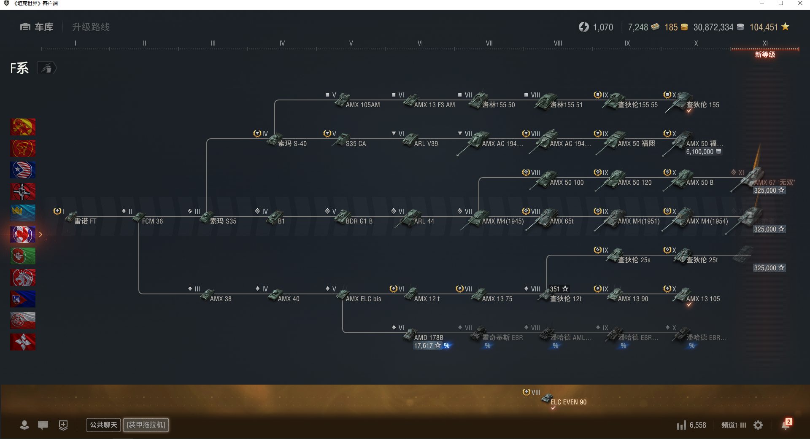
Task: Select the Poland nation flag
Action: (x=23, y=320)
